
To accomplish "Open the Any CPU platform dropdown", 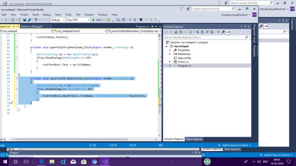I will pos(78,20).
